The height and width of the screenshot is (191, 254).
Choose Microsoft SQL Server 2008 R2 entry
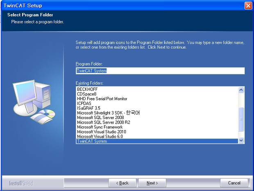coord(157,122)
